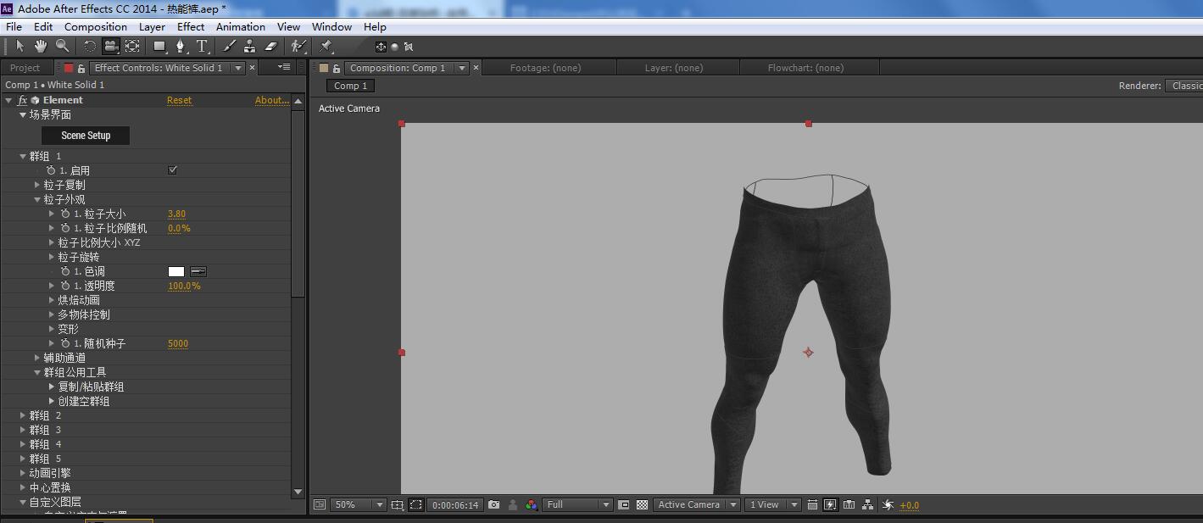Click the Scene Setup button
This screenshot has width=1203, height=523.
[86, 136]
